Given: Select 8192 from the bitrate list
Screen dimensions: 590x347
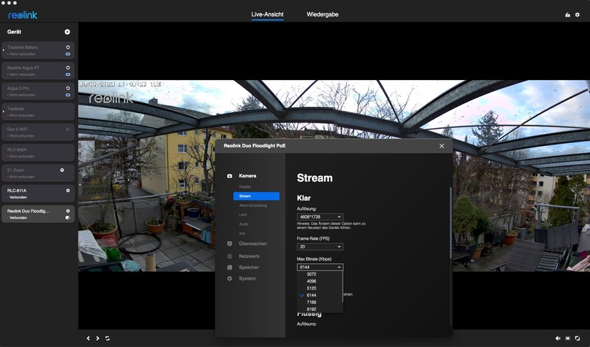Looking at the screenshot, I should (x=311, y=309).
